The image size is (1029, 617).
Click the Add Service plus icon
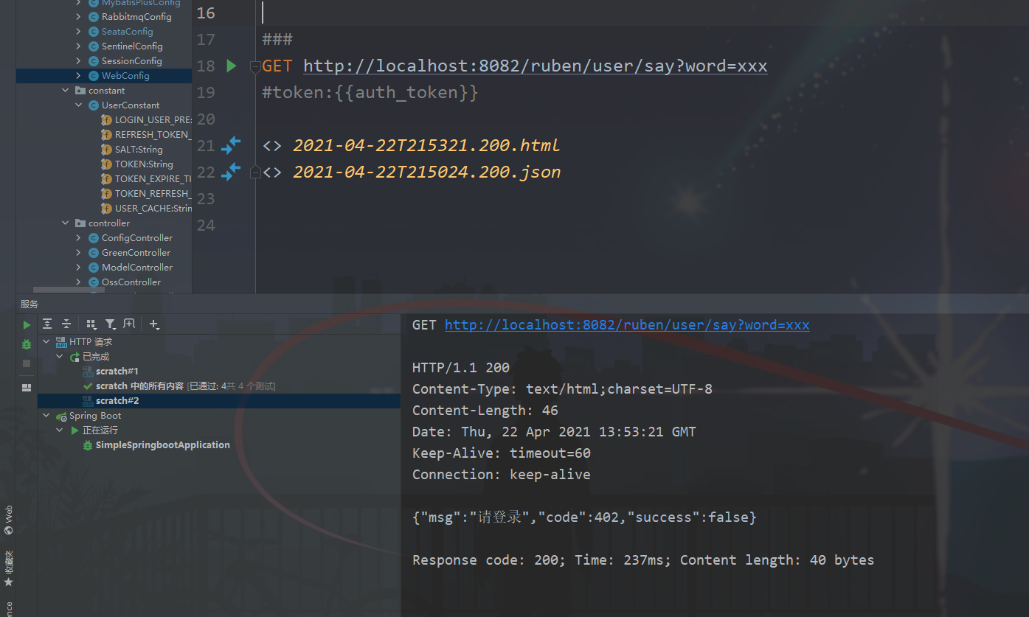point(154,324)
